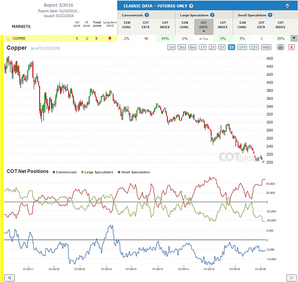Open the Large Speculators help icon
Screen dimensions: 298x282
point(212,15)
